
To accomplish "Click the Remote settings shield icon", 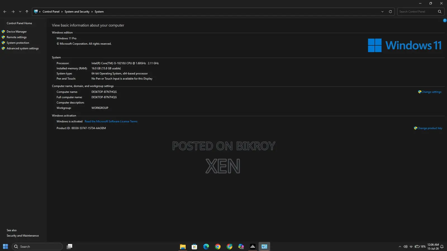I will click(x=3, y=37).
